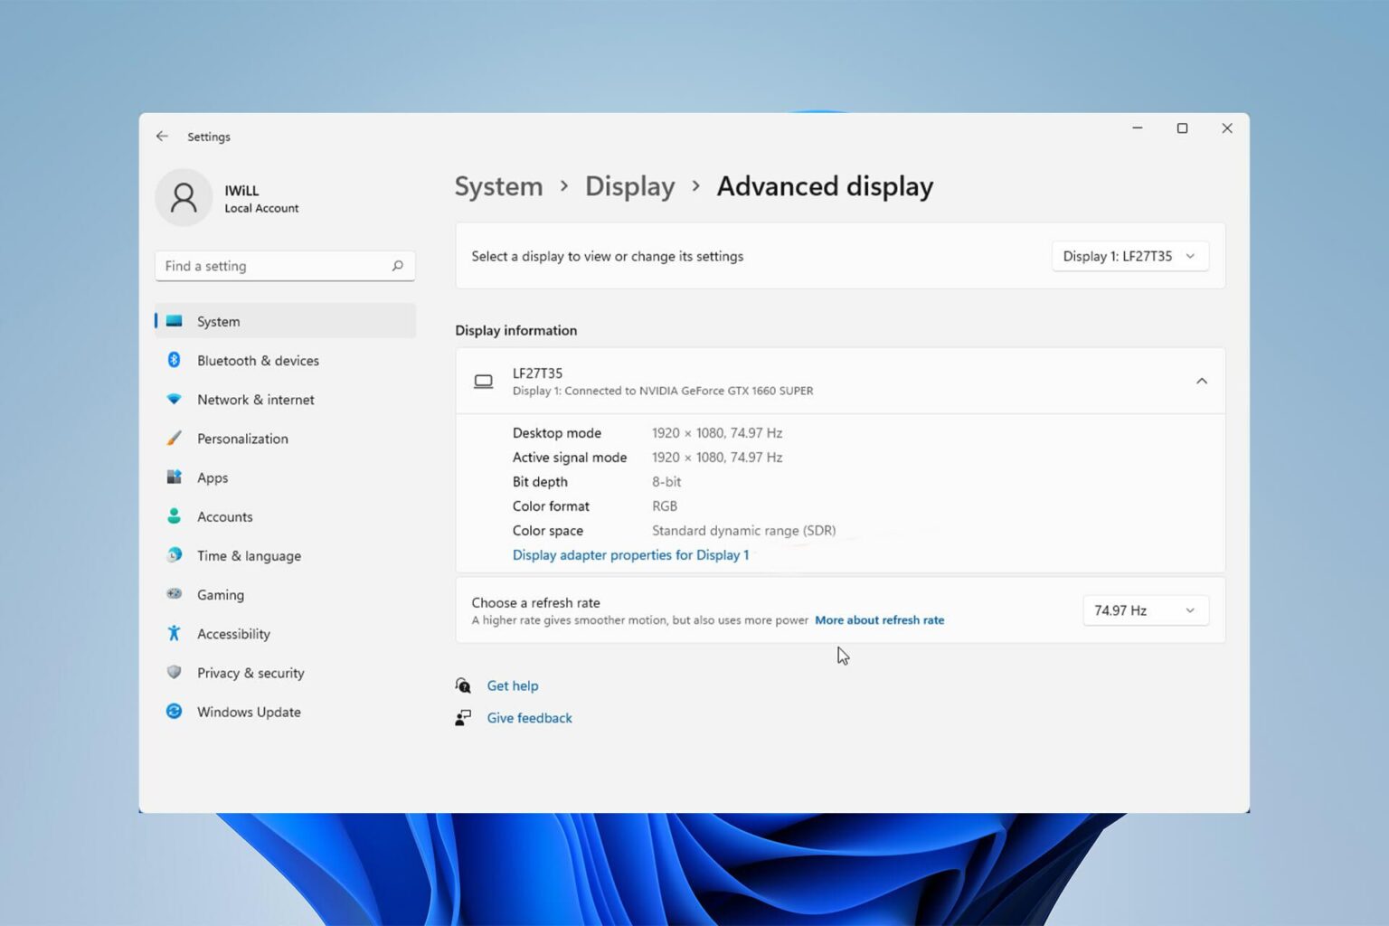Select the Apps icon in the sidebar
This screenshot has height=926, width=1389.
coord(175,477)
